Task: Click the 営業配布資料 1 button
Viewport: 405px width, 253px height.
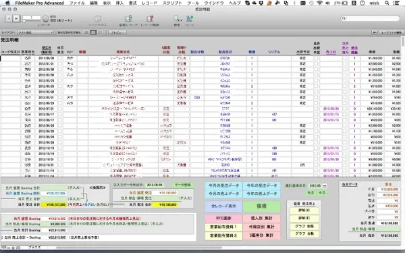Action: (223, 227)
